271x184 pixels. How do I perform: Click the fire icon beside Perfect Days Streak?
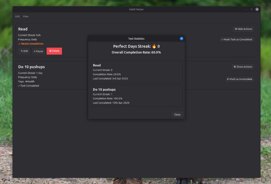[154, 46]
